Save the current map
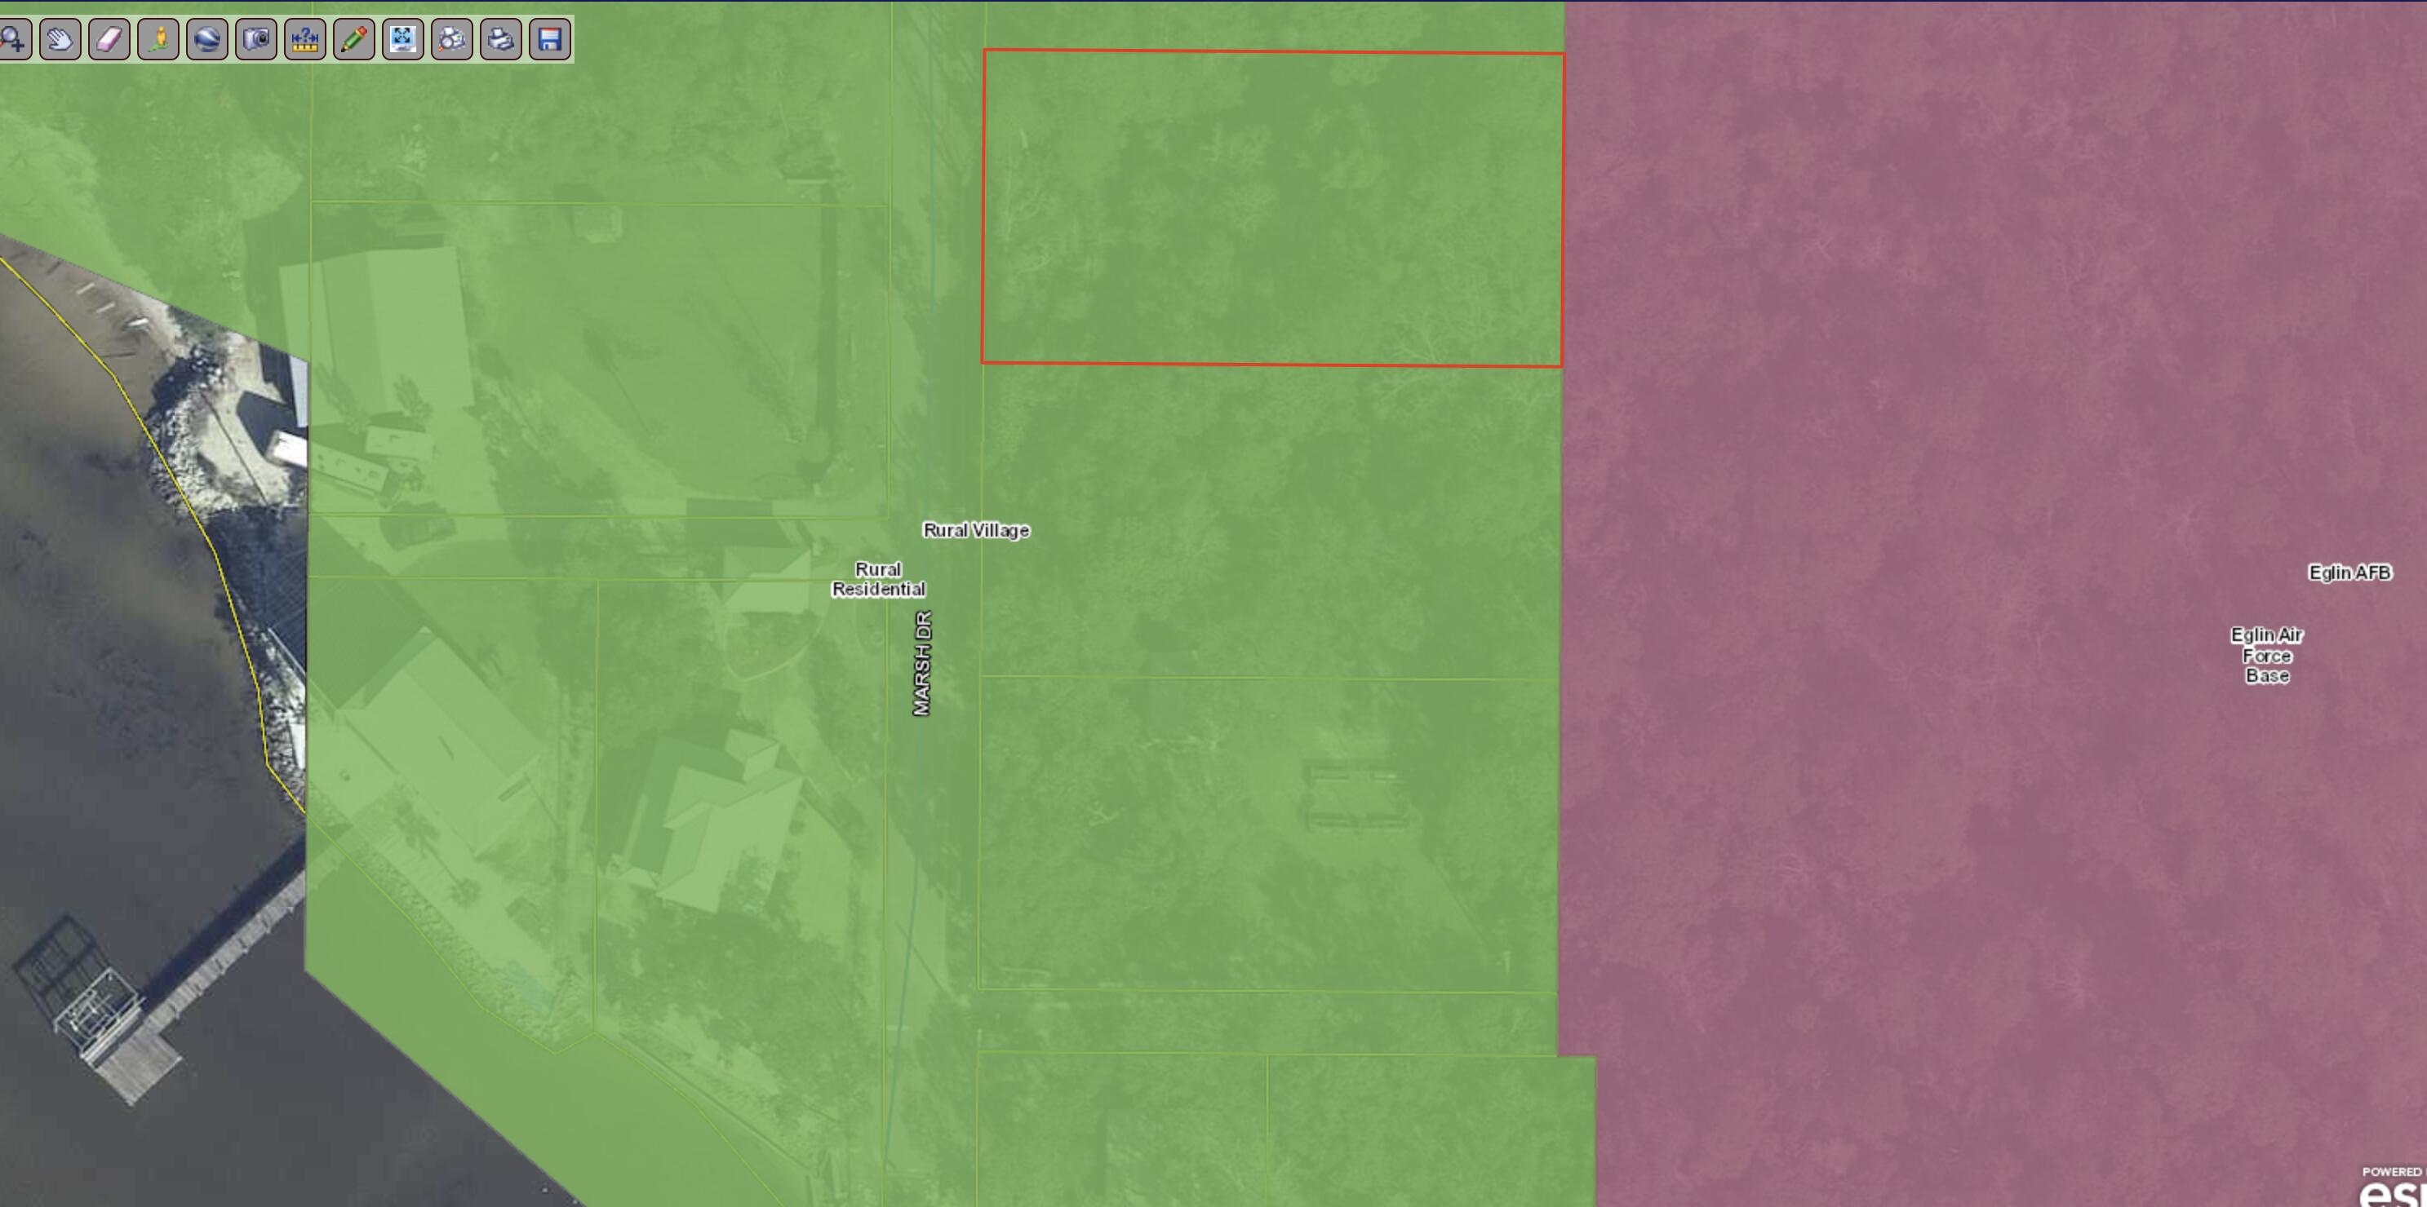Image resolution: width=2427 pixels, height=1207 pixels. pos(550,39)
